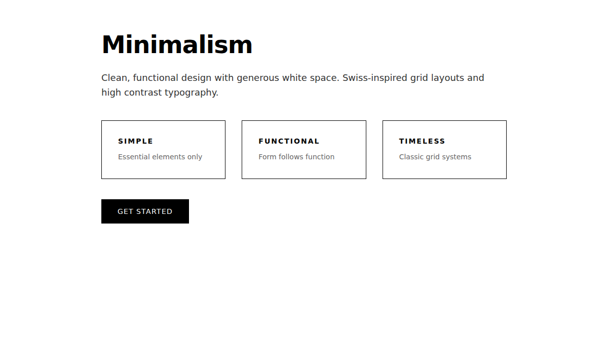Click the FUNCTIONAL card title
Screen dimensions: 608x354
pyautogui.click(x=289, y=141)
